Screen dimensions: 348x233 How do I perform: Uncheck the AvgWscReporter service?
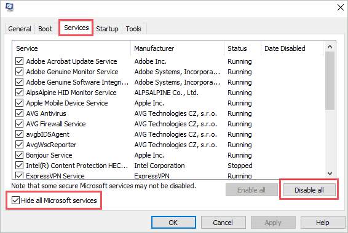point(19,145)
